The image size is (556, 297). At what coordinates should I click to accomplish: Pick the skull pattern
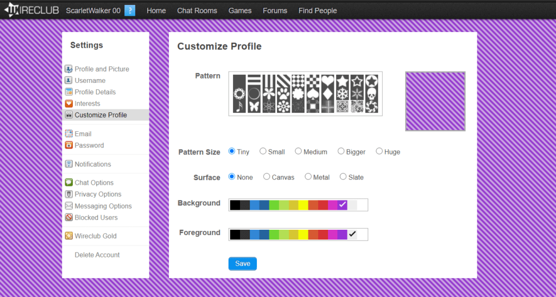coord(371,94)
